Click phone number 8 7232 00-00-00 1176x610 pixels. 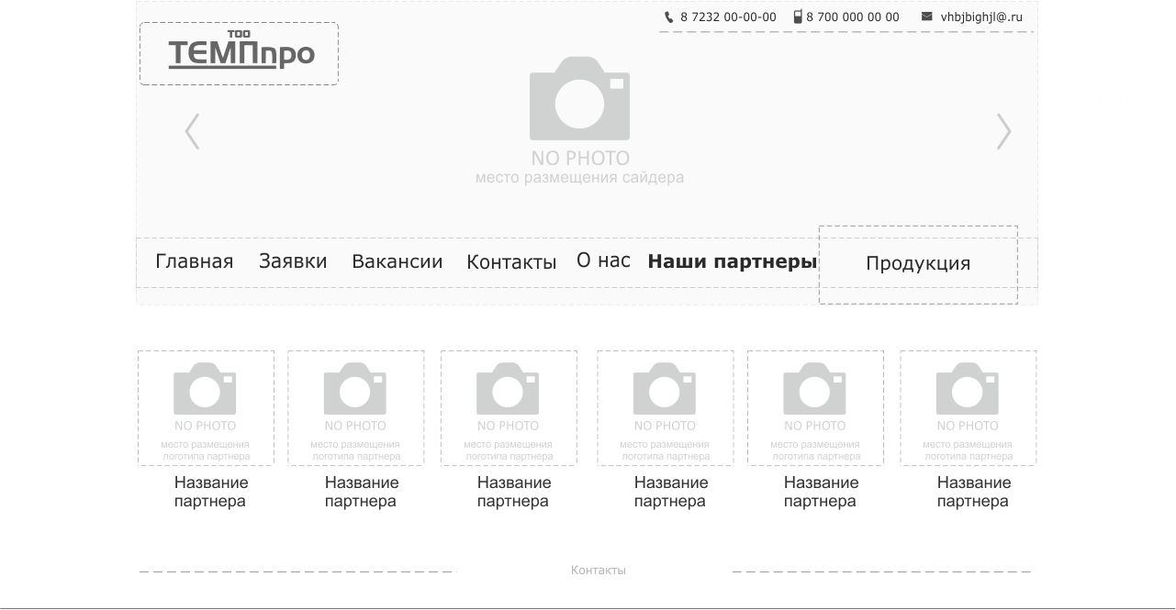(x=728, y=17)
